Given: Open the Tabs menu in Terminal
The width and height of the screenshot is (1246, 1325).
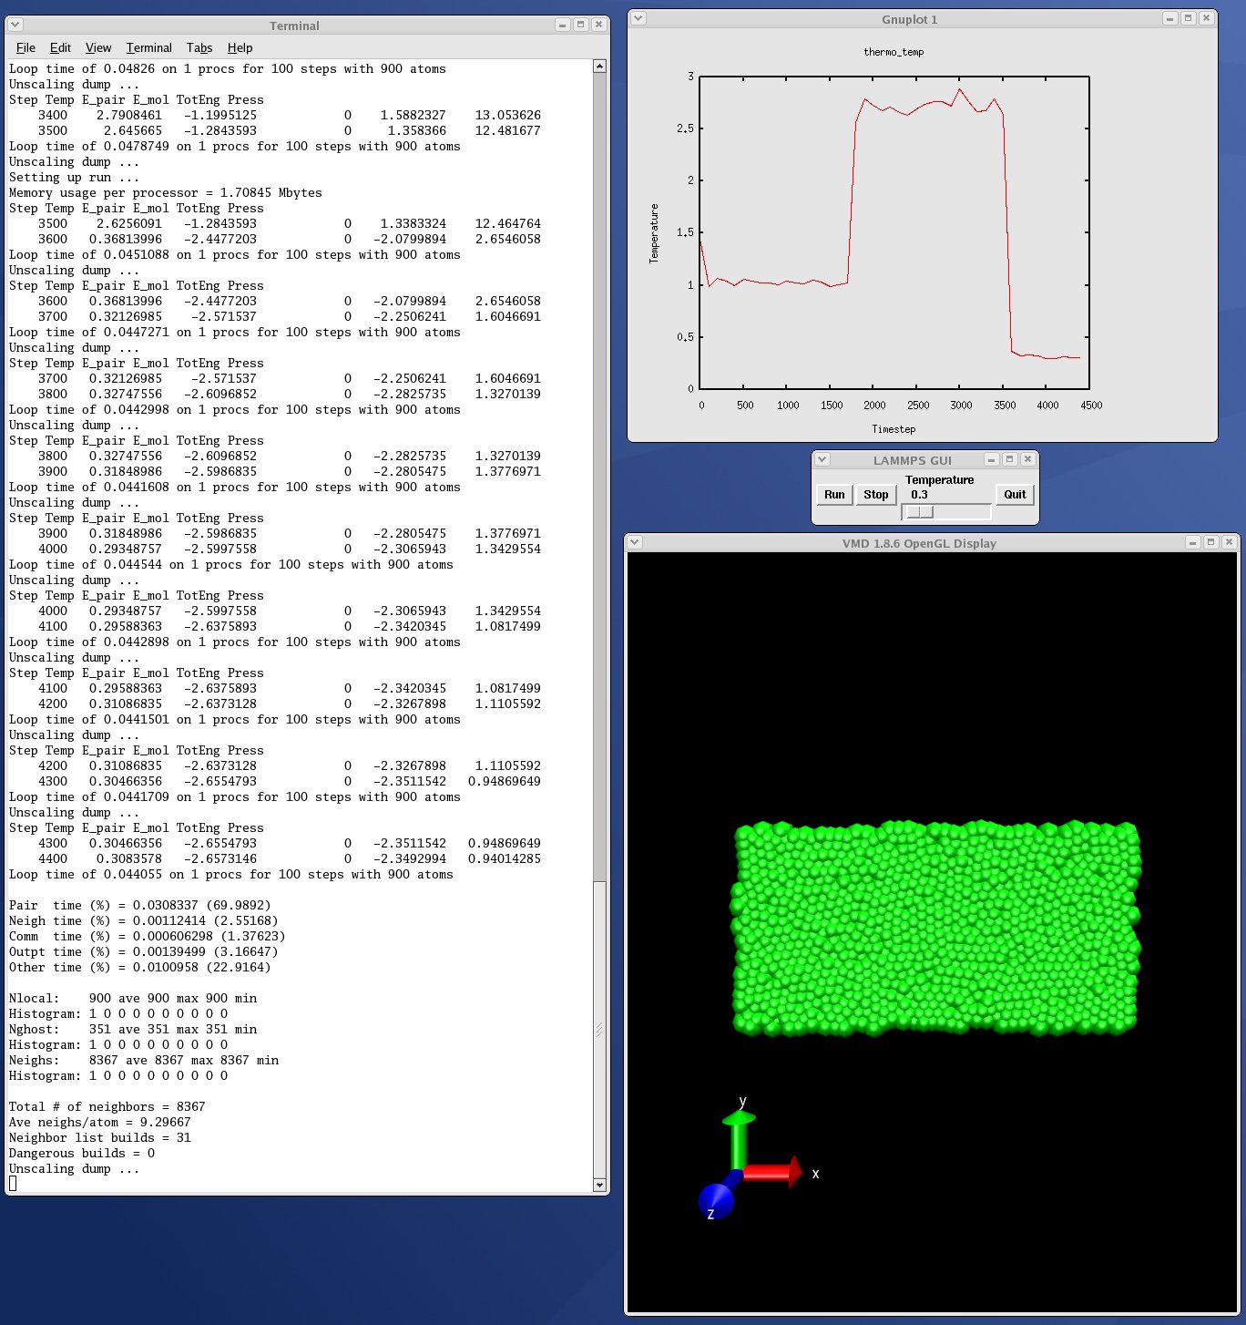Looking at the screenshot, I should 199,47.
